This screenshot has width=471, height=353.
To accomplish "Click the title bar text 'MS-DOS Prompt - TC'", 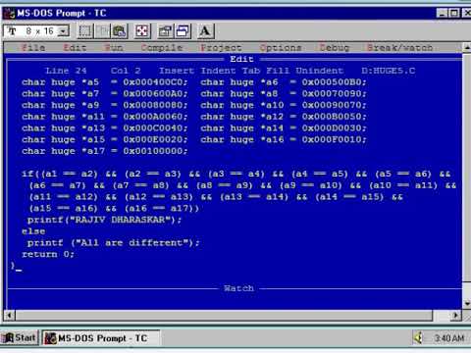I will click(x=62, y=13).
